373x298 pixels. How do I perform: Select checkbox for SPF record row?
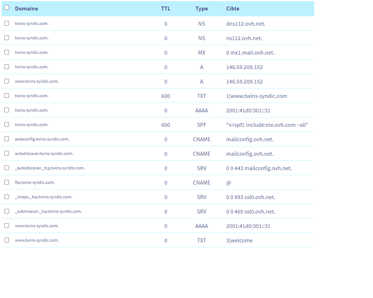click(7, 125)
